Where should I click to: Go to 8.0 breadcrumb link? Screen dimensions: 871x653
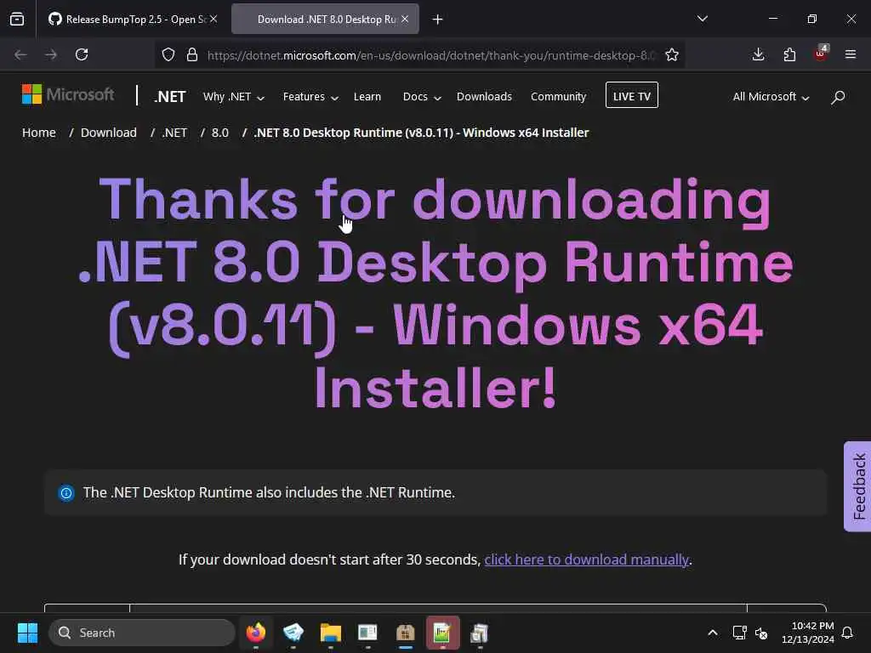(220, 133)
